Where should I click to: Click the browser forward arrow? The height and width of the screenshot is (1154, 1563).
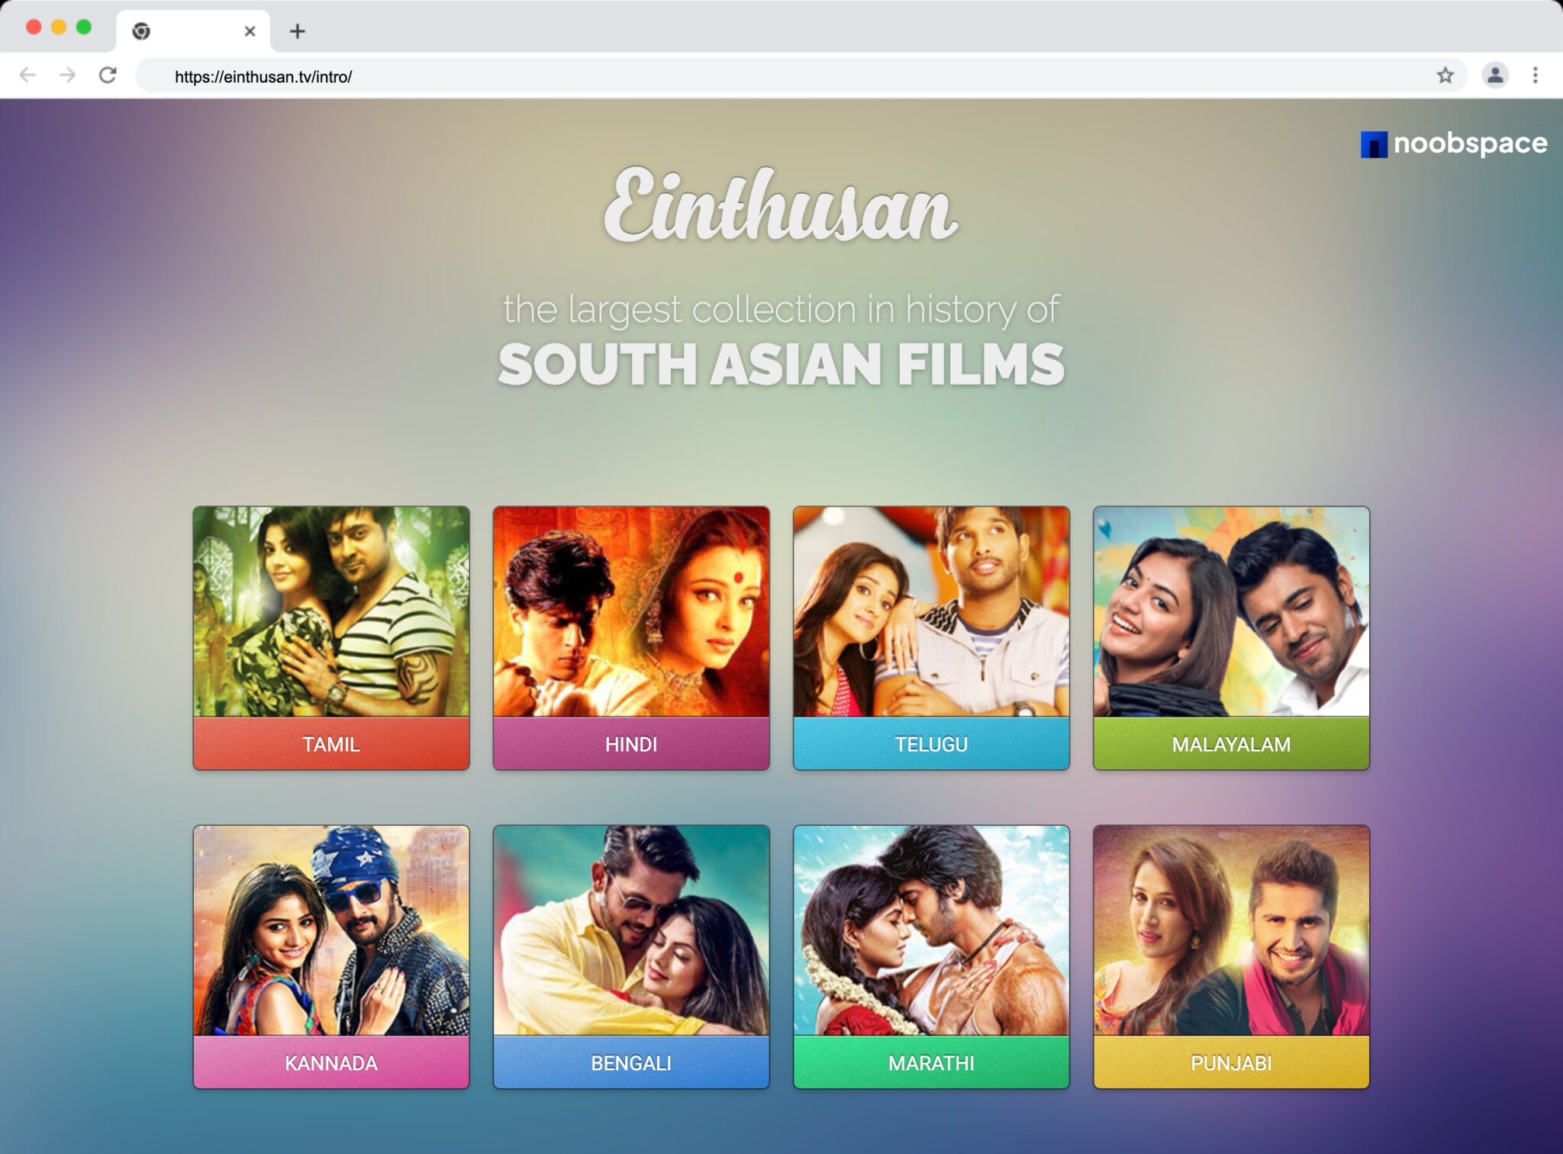tap(68, 75)
